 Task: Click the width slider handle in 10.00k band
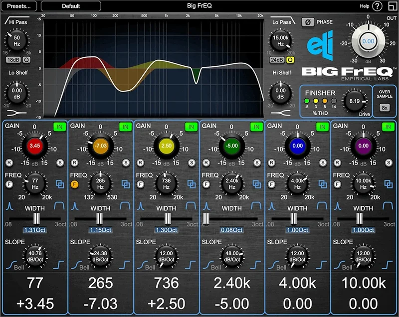(359, 219)
